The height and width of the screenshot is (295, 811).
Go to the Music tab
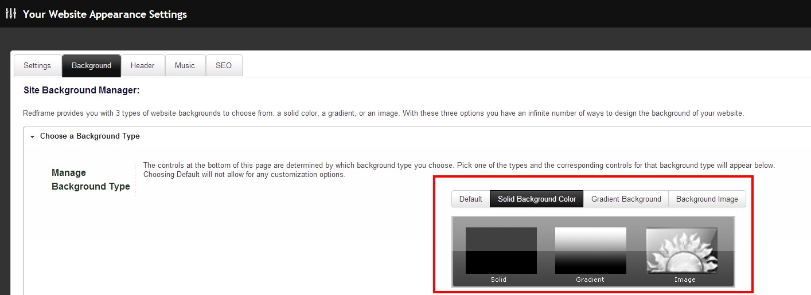pos(185,66)
